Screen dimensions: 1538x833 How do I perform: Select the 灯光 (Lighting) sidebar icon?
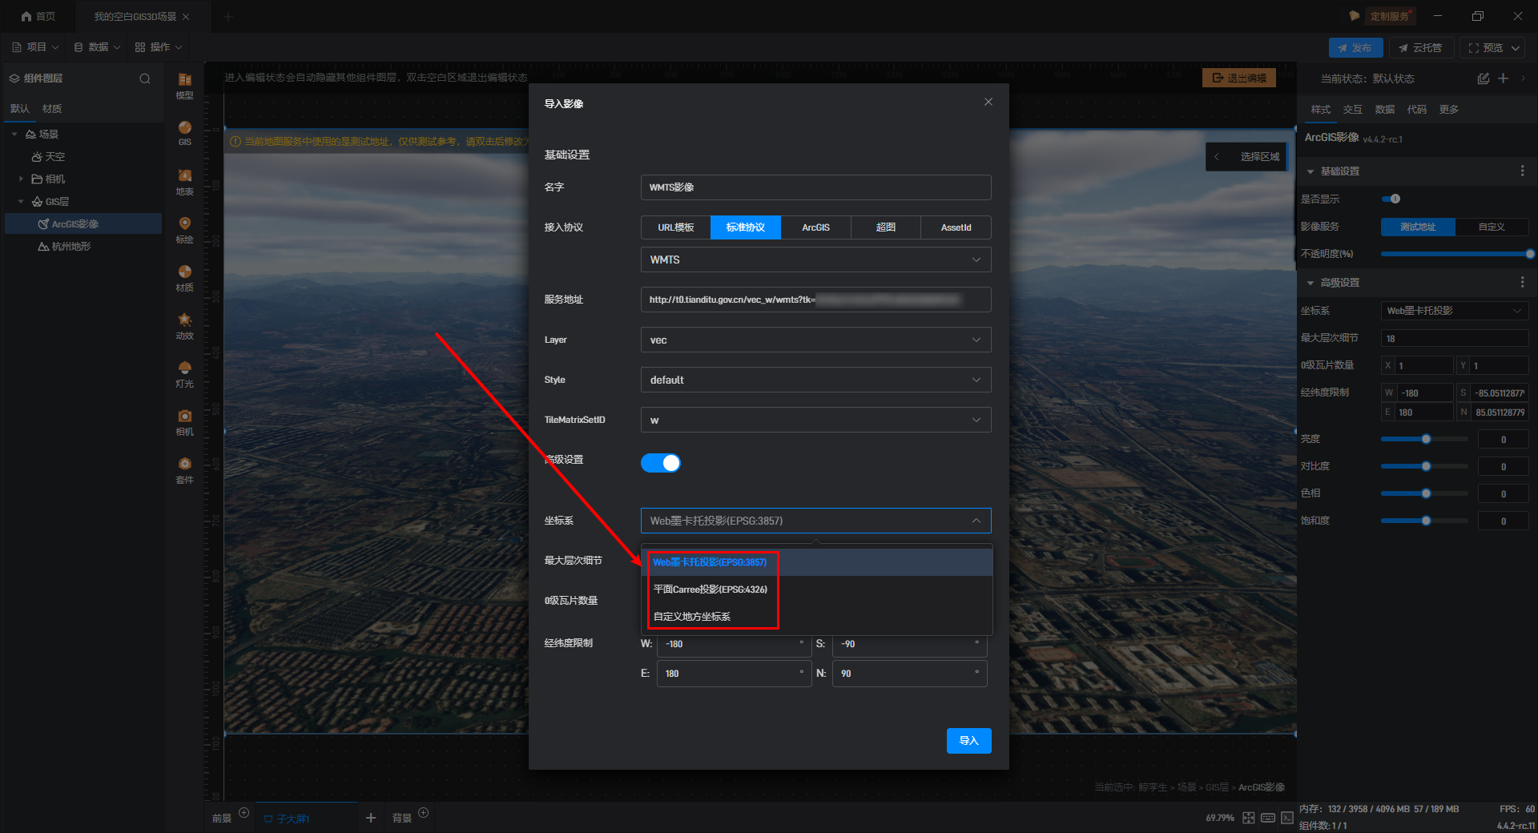click(x=184, y=373)
